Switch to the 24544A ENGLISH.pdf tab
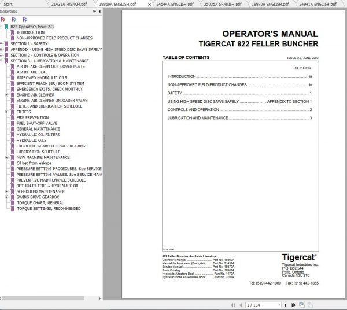 175,4
